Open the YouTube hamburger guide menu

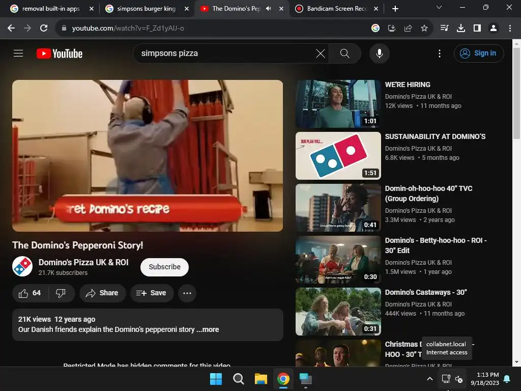coord(18,53)
